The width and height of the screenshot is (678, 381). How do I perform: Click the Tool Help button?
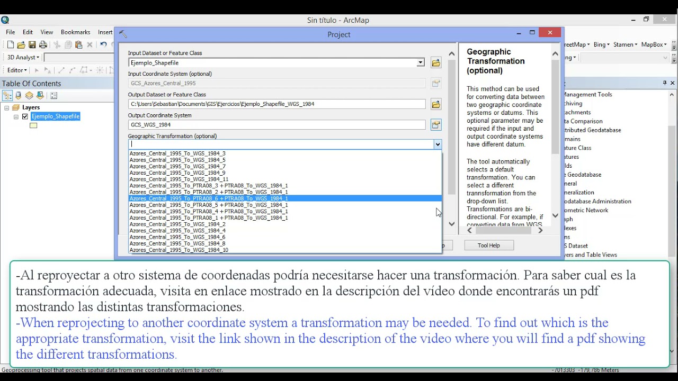tap(488, 246)
